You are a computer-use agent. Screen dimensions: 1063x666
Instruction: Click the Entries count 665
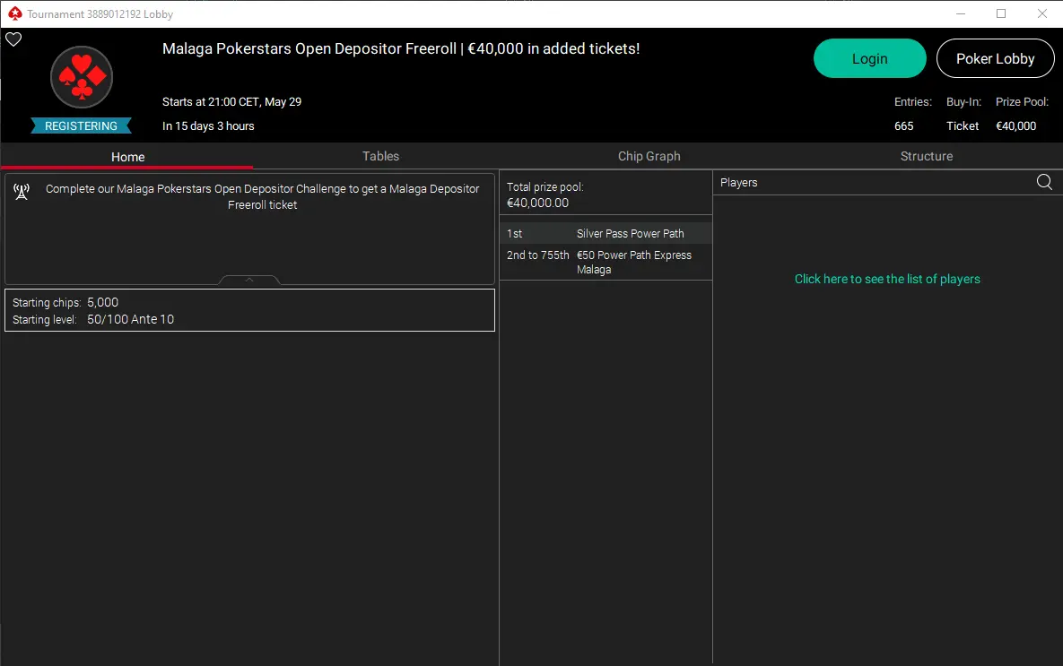(x=903, y=126)
